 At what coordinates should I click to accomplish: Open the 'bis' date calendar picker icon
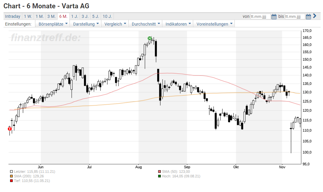(x=308, y=16)
